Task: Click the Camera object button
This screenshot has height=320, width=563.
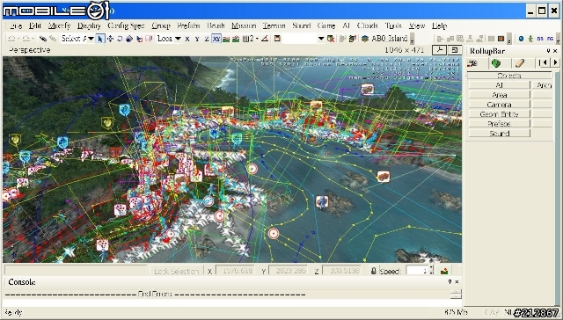Action: tap(499, 105)
